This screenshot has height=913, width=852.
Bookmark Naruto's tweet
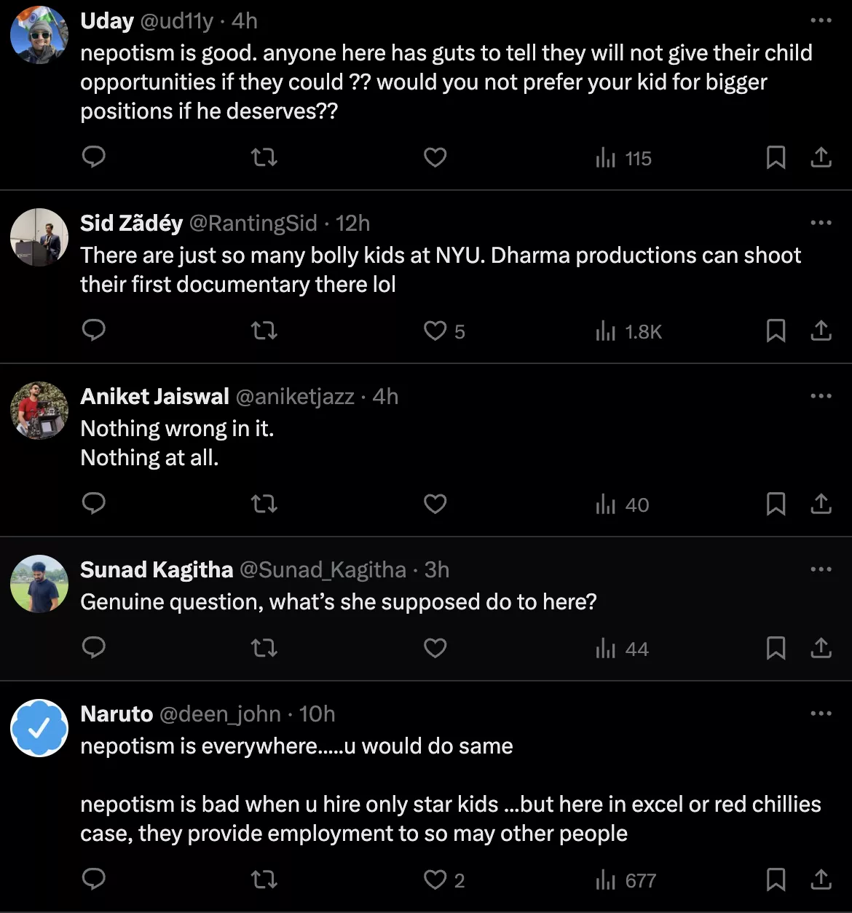click(776, 880)
